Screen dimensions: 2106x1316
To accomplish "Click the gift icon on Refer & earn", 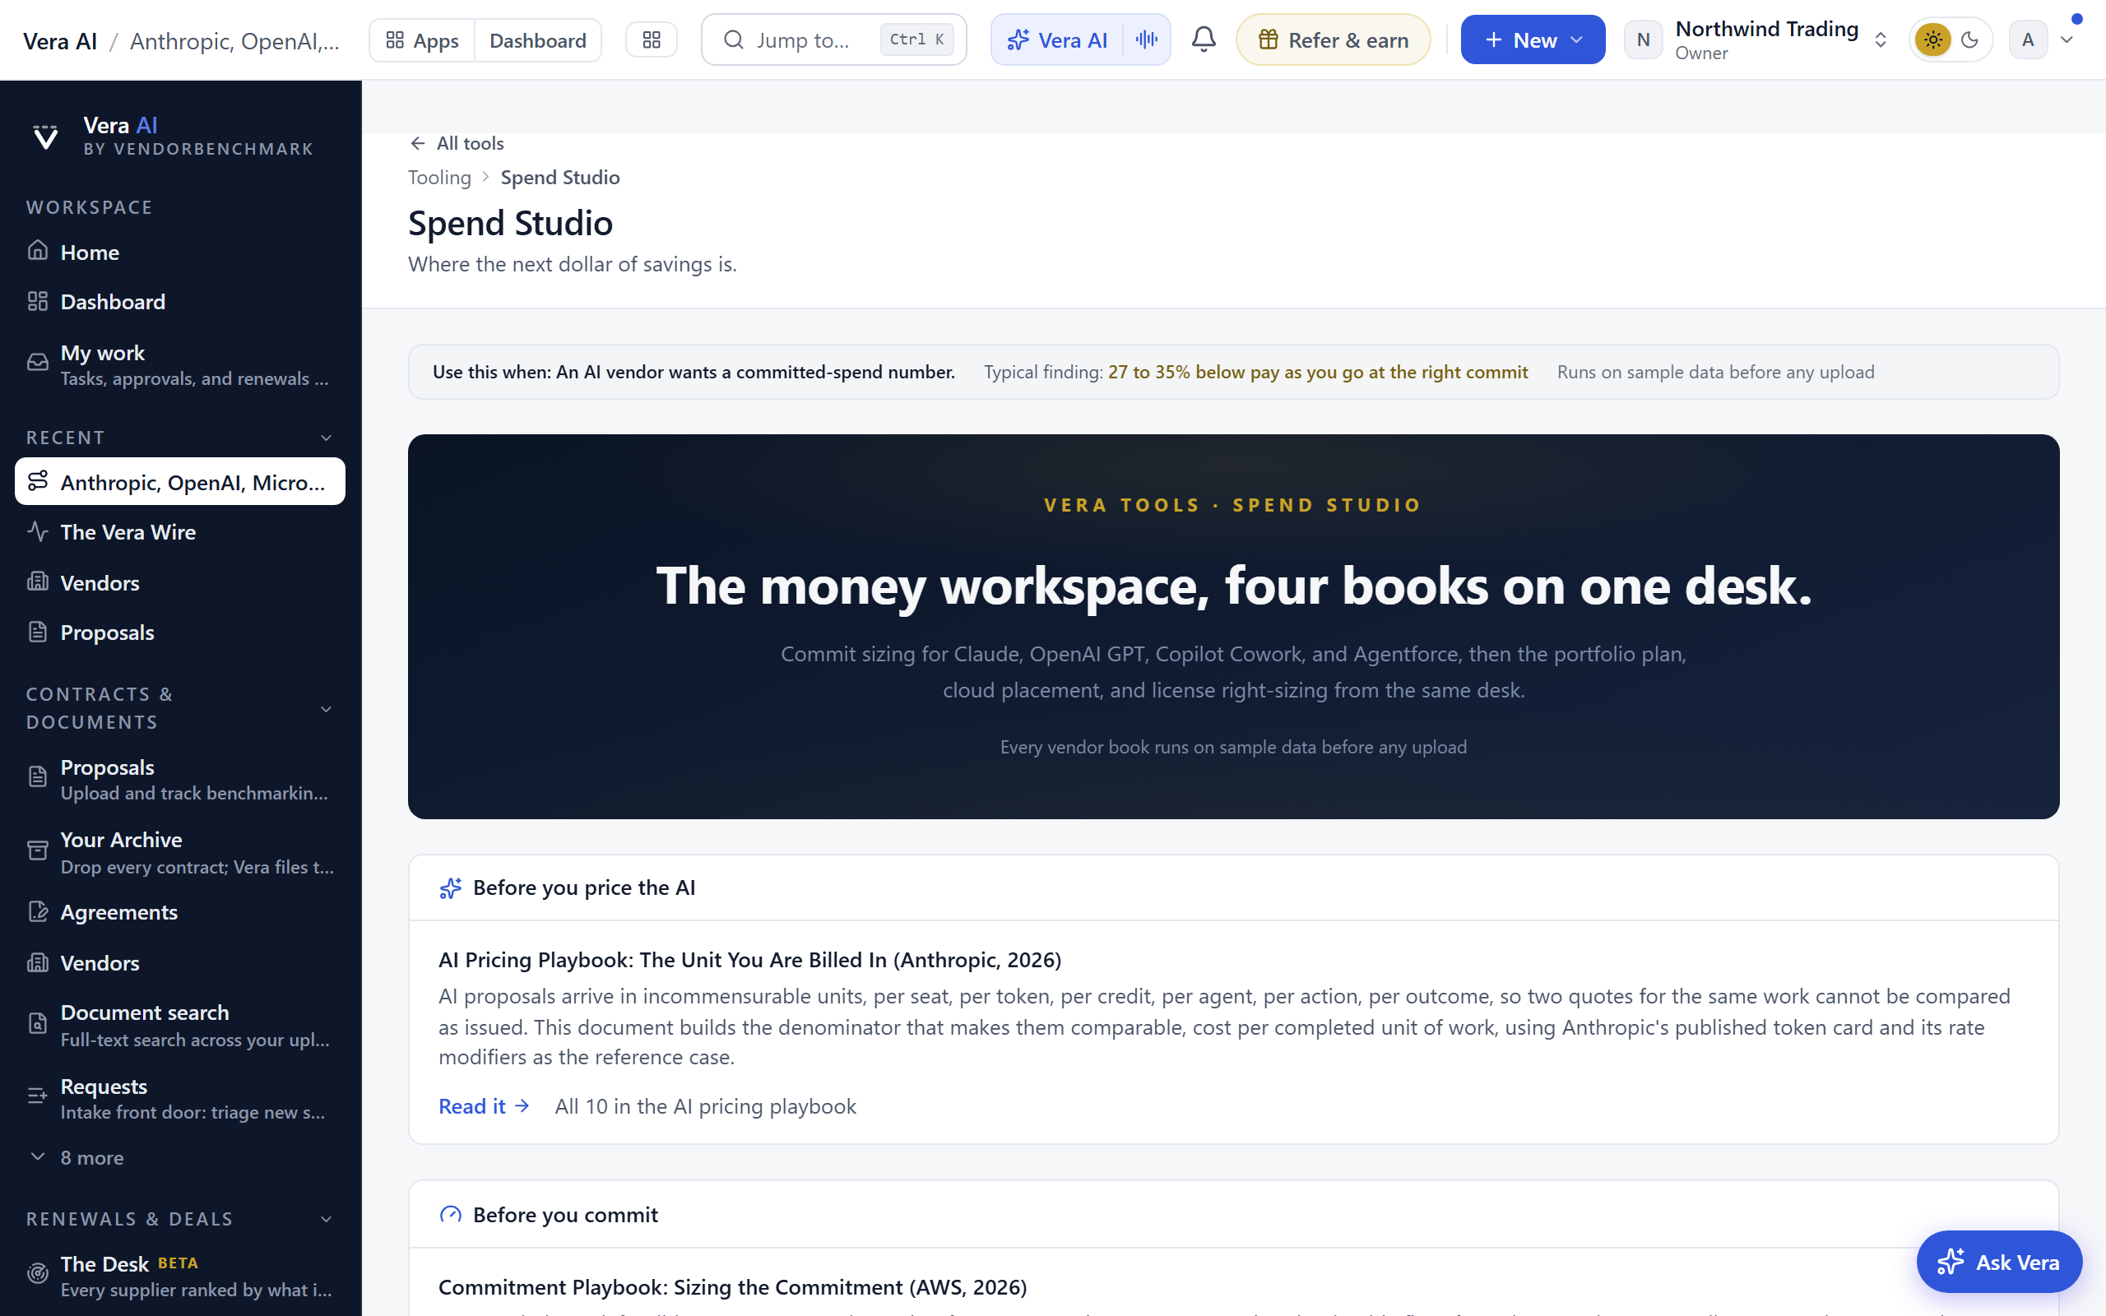I will tap(1268, 40).
